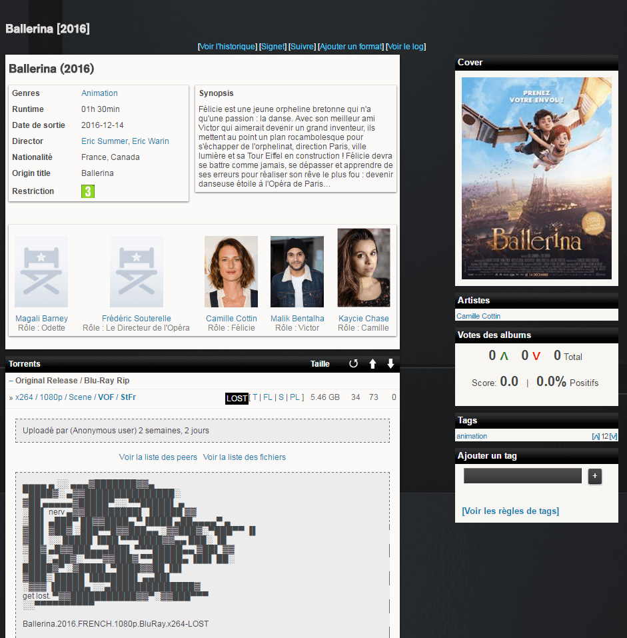This screenshot has width=627, height=638.
Task: Click Camille Cottin's photo
Action: (231, 271)
